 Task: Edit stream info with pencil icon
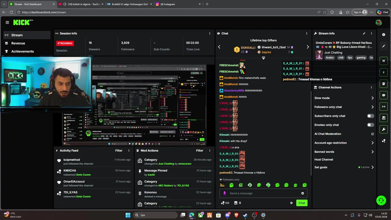[x=364, y=33]
